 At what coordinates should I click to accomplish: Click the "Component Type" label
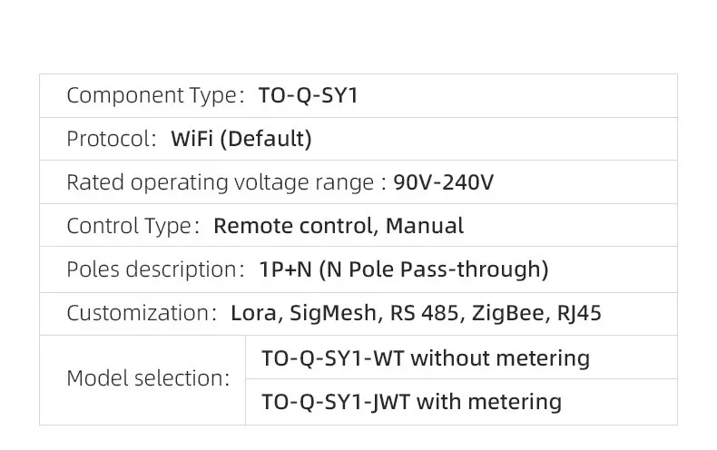coord(152,95)
